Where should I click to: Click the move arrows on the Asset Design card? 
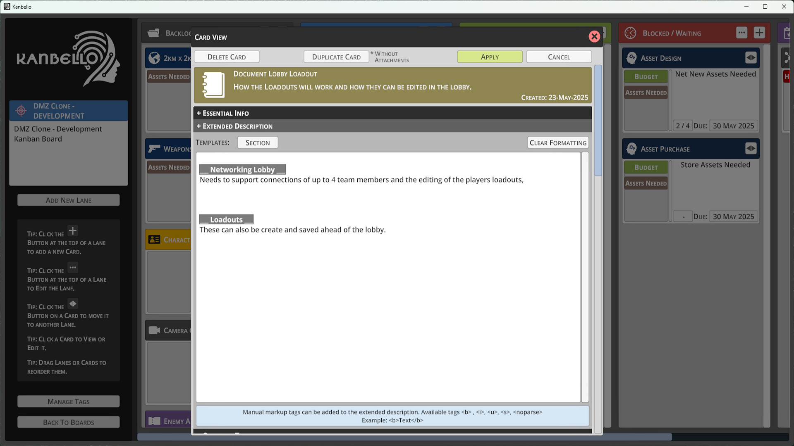point(751,58)
